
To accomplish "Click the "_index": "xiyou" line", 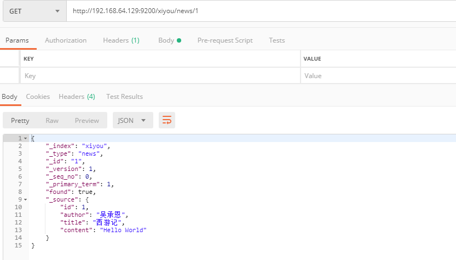I will (78, 146).
